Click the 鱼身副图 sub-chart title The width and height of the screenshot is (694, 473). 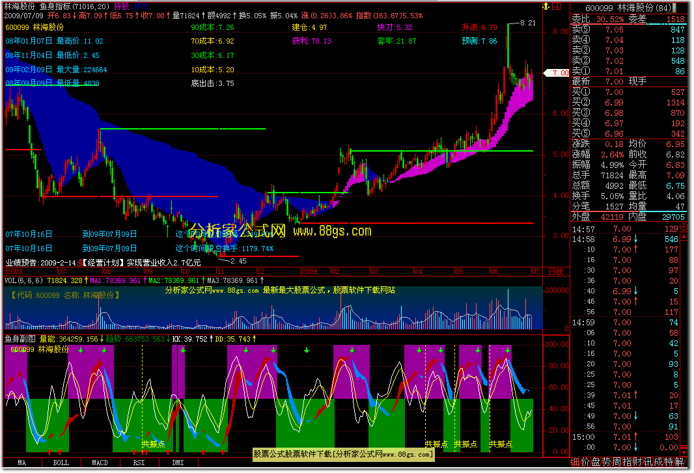click(x=20, y=339)
